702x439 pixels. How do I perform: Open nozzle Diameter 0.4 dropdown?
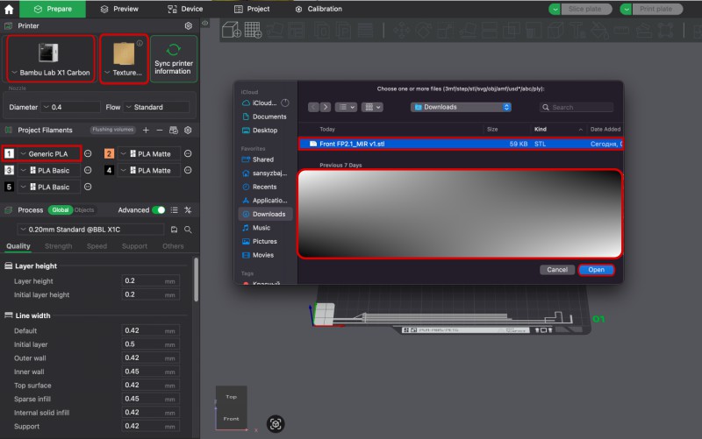coord(70,107)
